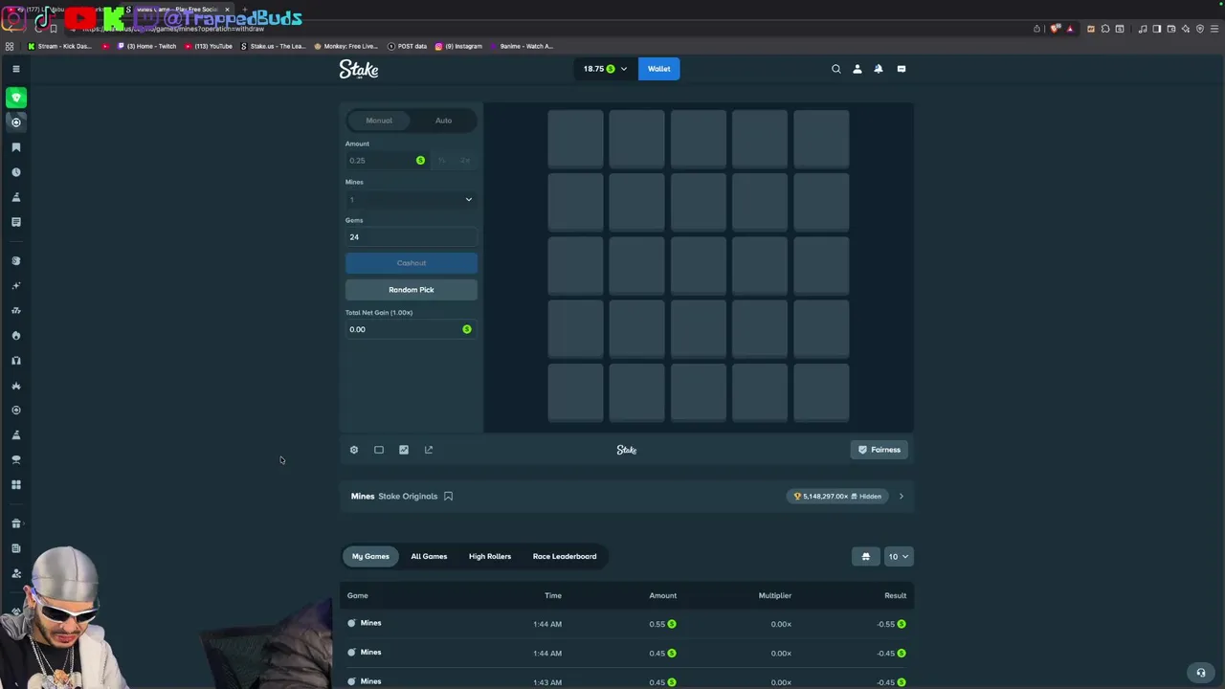Open game settings gear below the board
1225x689 pixels.
point(354,450)
